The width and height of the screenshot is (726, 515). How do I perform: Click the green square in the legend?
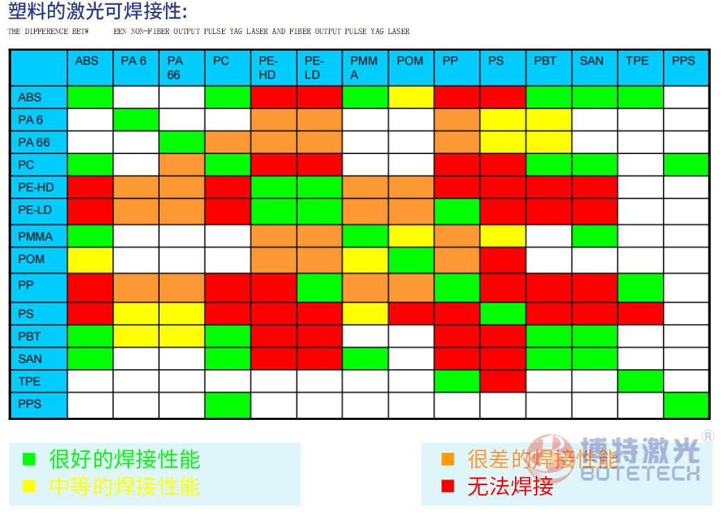[29, 459]
